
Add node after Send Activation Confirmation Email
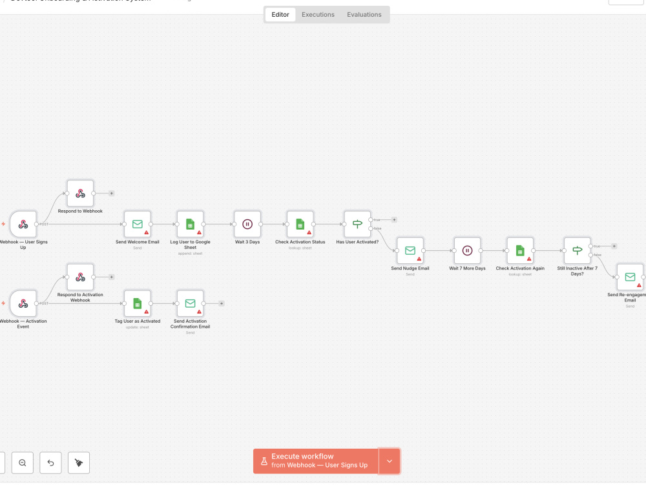pyautogui.click(x=221, y=303)
